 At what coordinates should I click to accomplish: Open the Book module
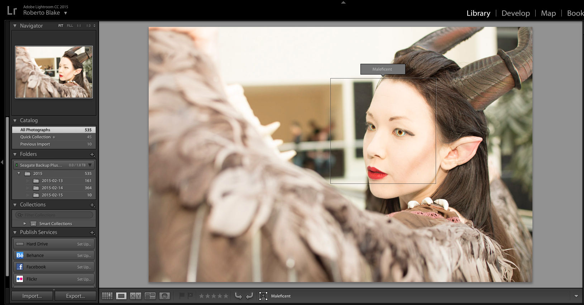[575, 13]
